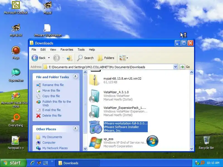Click Rename this file link
Image resolution: width=223 pixels, height=167 pixels.
coord(53,85)
